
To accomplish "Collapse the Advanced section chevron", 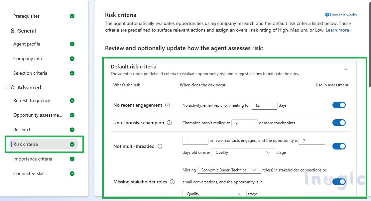I will pyautogui.click(x=6, y=87).
